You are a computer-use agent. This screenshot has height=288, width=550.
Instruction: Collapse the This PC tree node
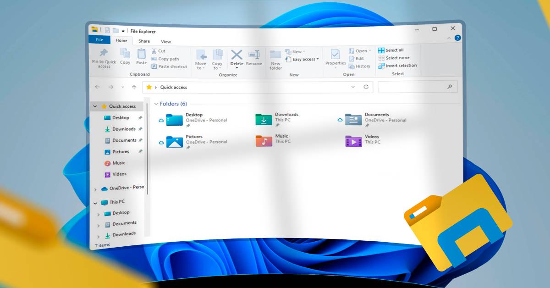(x=95, y=203)
